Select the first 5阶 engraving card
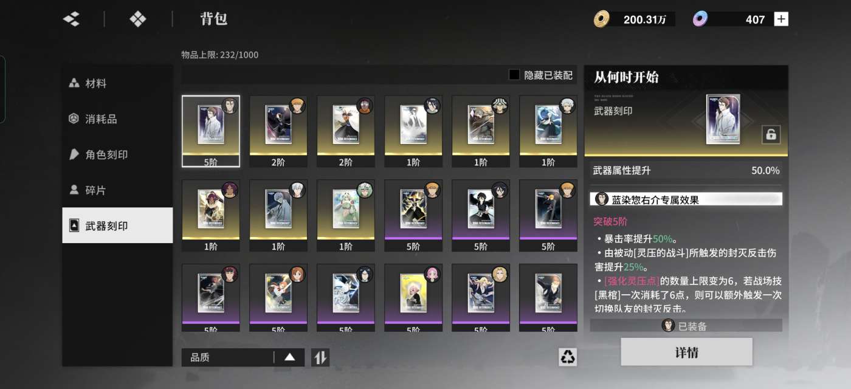Screen dimensions: 851x389 pos(211,131)
